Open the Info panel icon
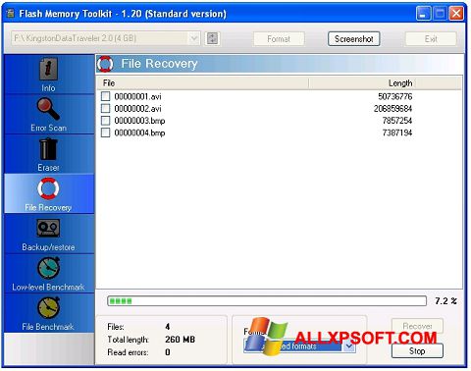The width and height of the screenshot is (471, 371). point(48,69)
